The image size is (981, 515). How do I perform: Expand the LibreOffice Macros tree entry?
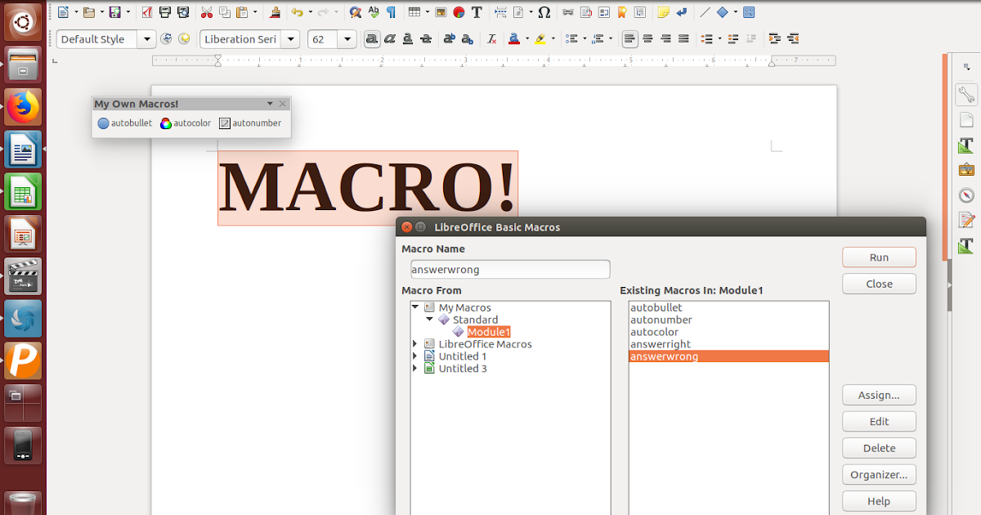(x=414, y=344)
